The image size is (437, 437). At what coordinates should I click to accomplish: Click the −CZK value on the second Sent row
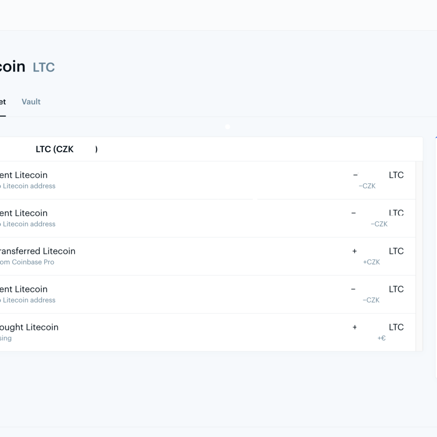click(379, 224)
